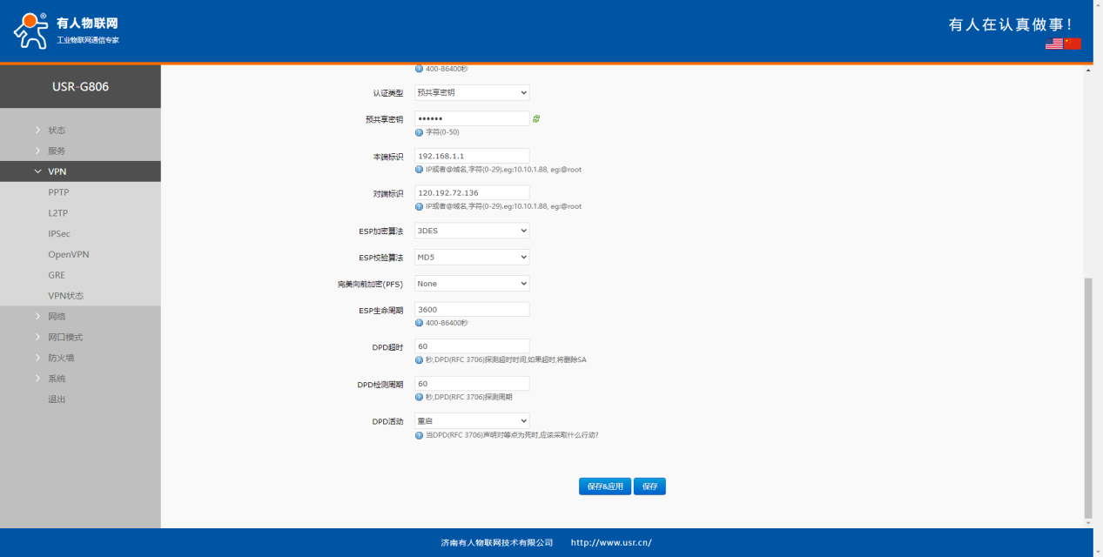Click the help icon under 对端标识 field
The width and height of the screenshot is (1103, 557).
tap(420, 206)
